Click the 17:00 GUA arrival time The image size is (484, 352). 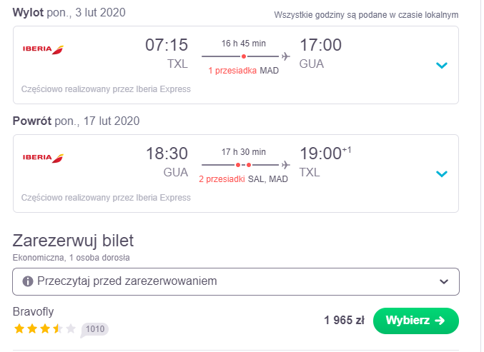coord(320,53)
